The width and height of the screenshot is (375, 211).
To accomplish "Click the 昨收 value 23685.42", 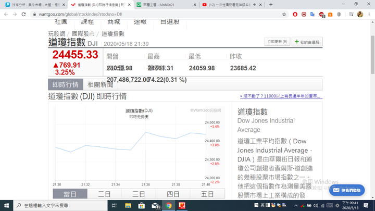I will point(243,68).
